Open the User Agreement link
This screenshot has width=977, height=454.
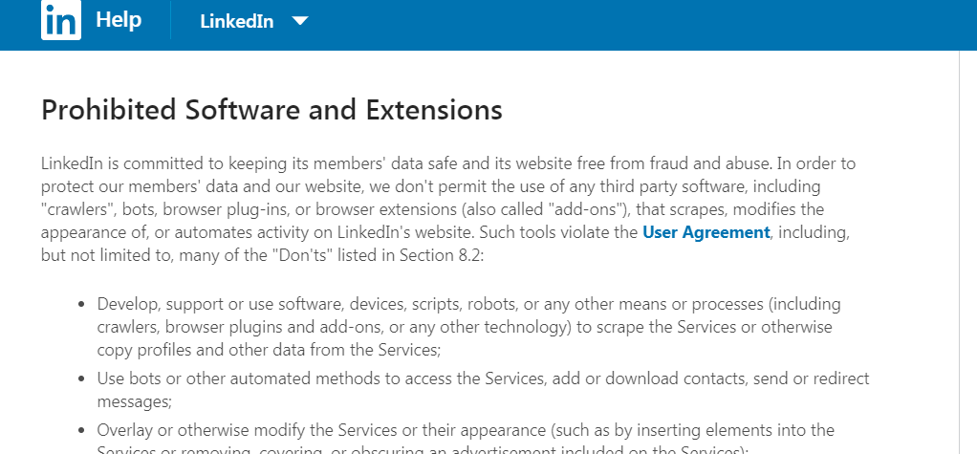coord(706,232)
